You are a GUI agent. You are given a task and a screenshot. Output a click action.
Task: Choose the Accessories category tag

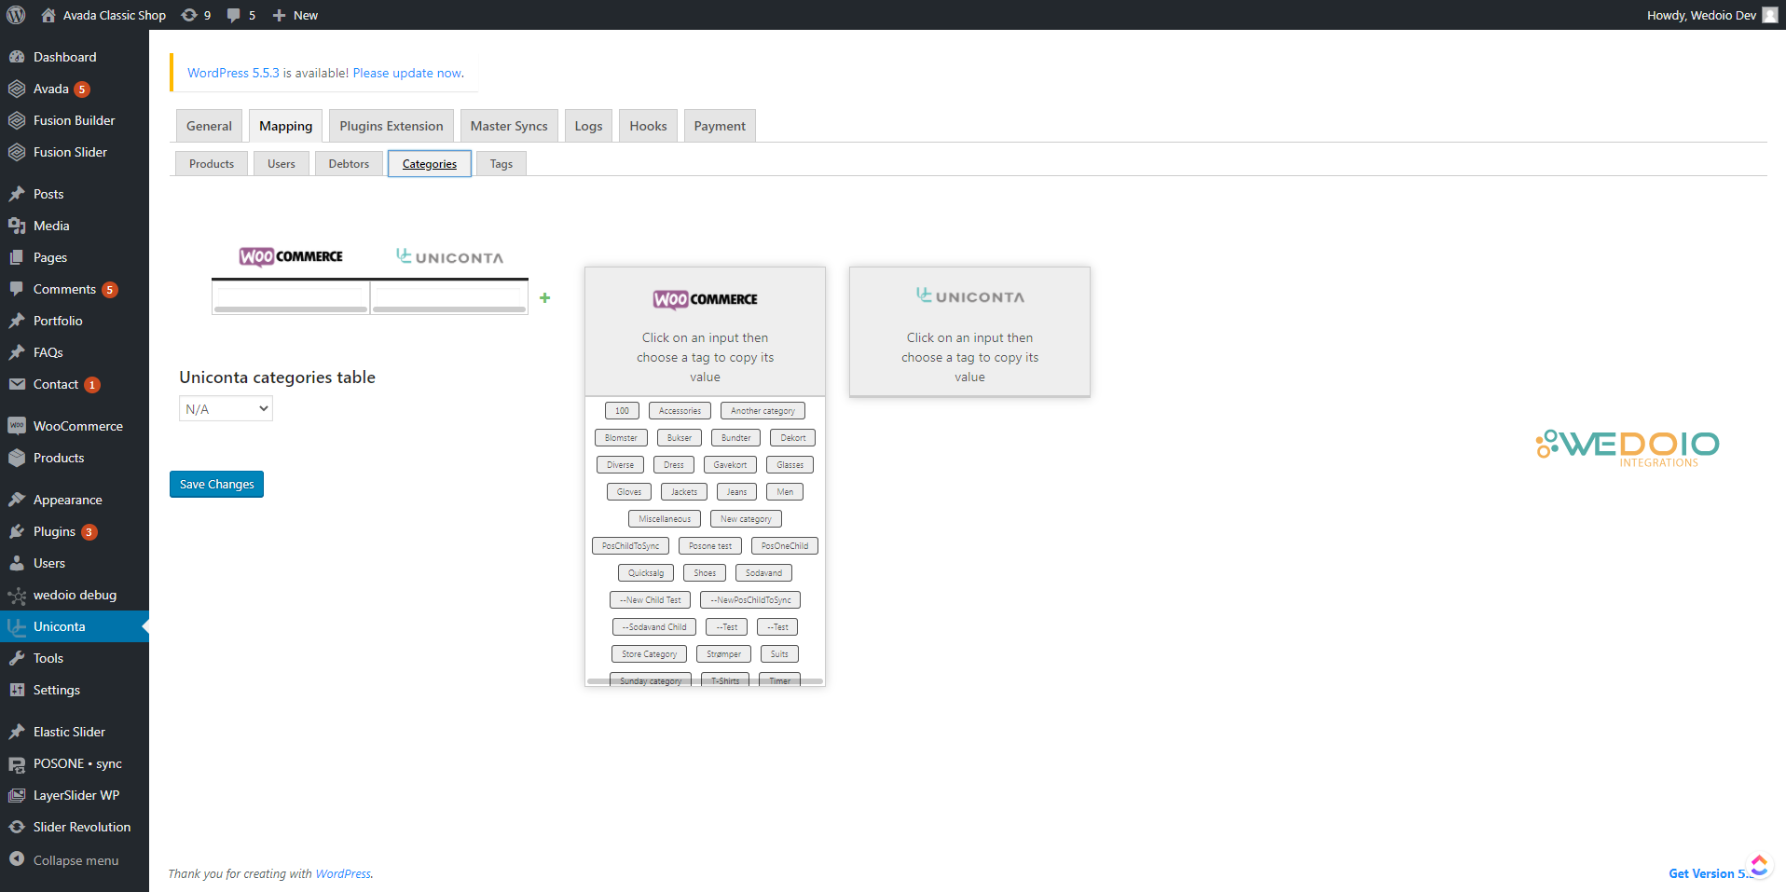680,411
